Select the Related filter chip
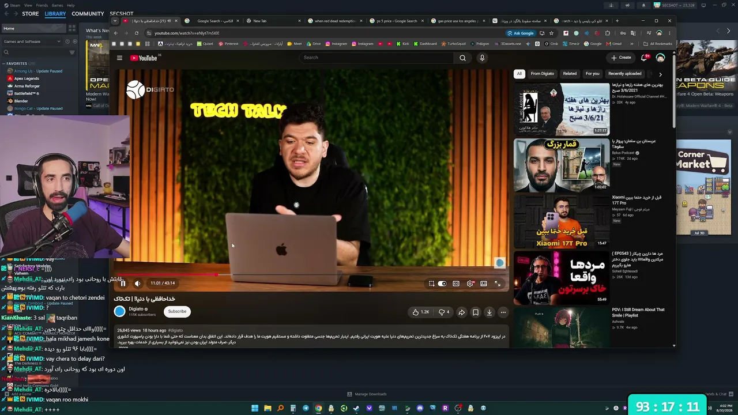 570,74
